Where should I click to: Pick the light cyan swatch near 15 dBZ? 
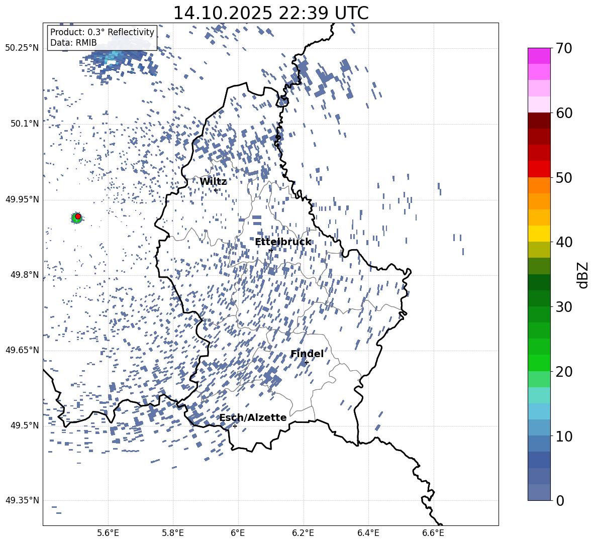click(539, 395)
